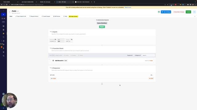Click the As Self label
The image size is (197, 110).
151,79
